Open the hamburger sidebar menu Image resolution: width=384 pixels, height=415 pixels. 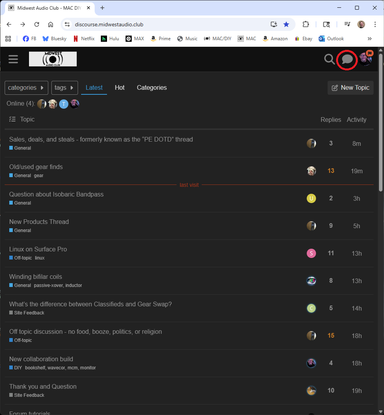13,59
